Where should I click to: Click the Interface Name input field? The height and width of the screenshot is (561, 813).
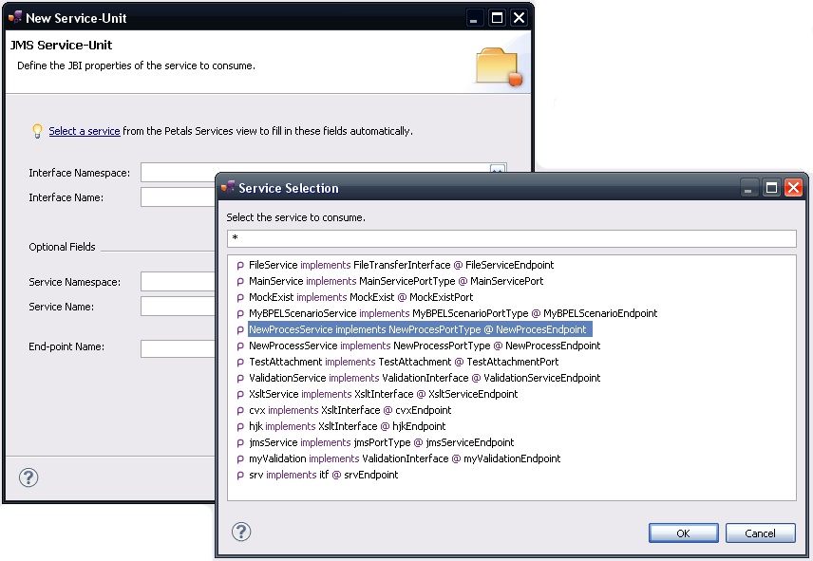(x=179, y=197)
